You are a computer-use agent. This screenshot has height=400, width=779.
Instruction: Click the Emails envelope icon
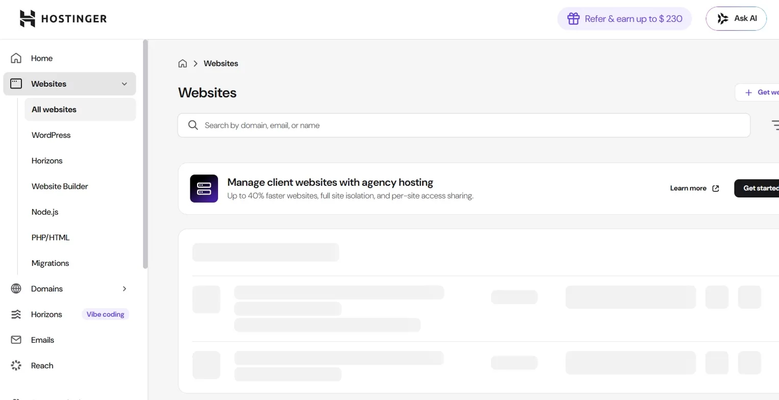point(15,339)
